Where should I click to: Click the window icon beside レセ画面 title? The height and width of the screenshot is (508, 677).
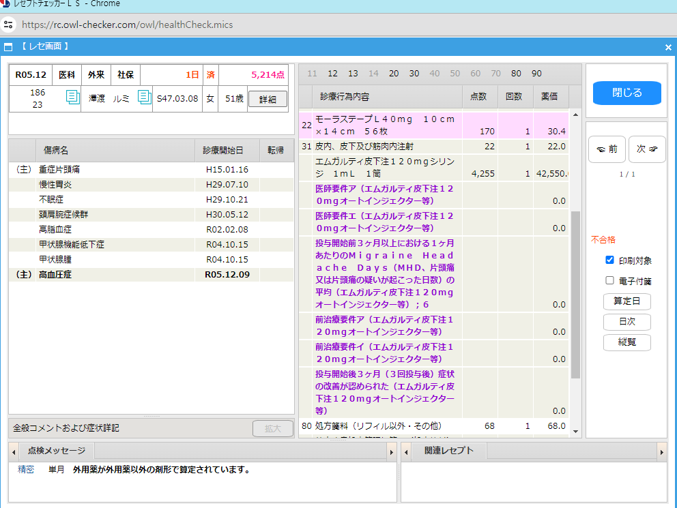click(8, 46)
